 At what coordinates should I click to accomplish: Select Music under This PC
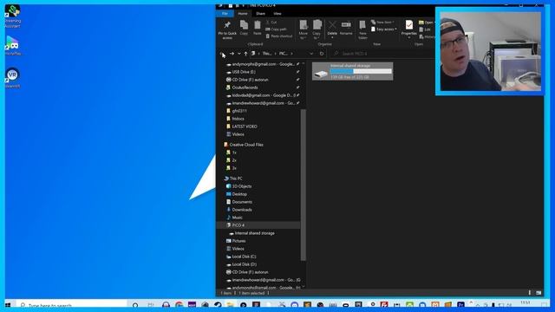237,218
